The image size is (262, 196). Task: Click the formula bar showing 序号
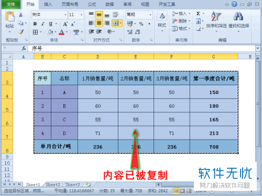141,49
